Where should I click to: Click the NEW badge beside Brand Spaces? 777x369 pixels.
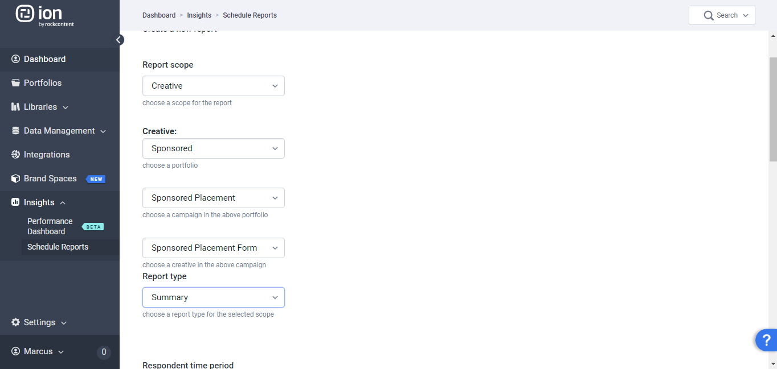96,179
